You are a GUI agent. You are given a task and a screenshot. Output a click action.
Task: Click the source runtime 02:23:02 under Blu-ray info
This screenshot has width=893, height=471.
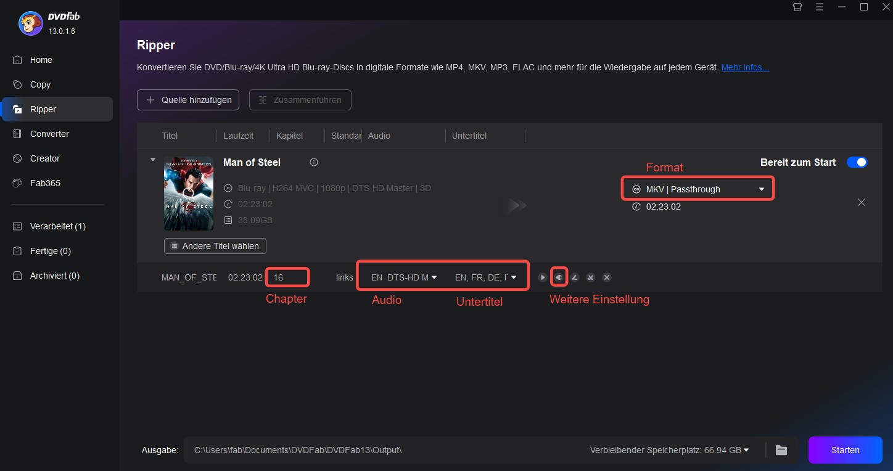click(x=255, y=204)
